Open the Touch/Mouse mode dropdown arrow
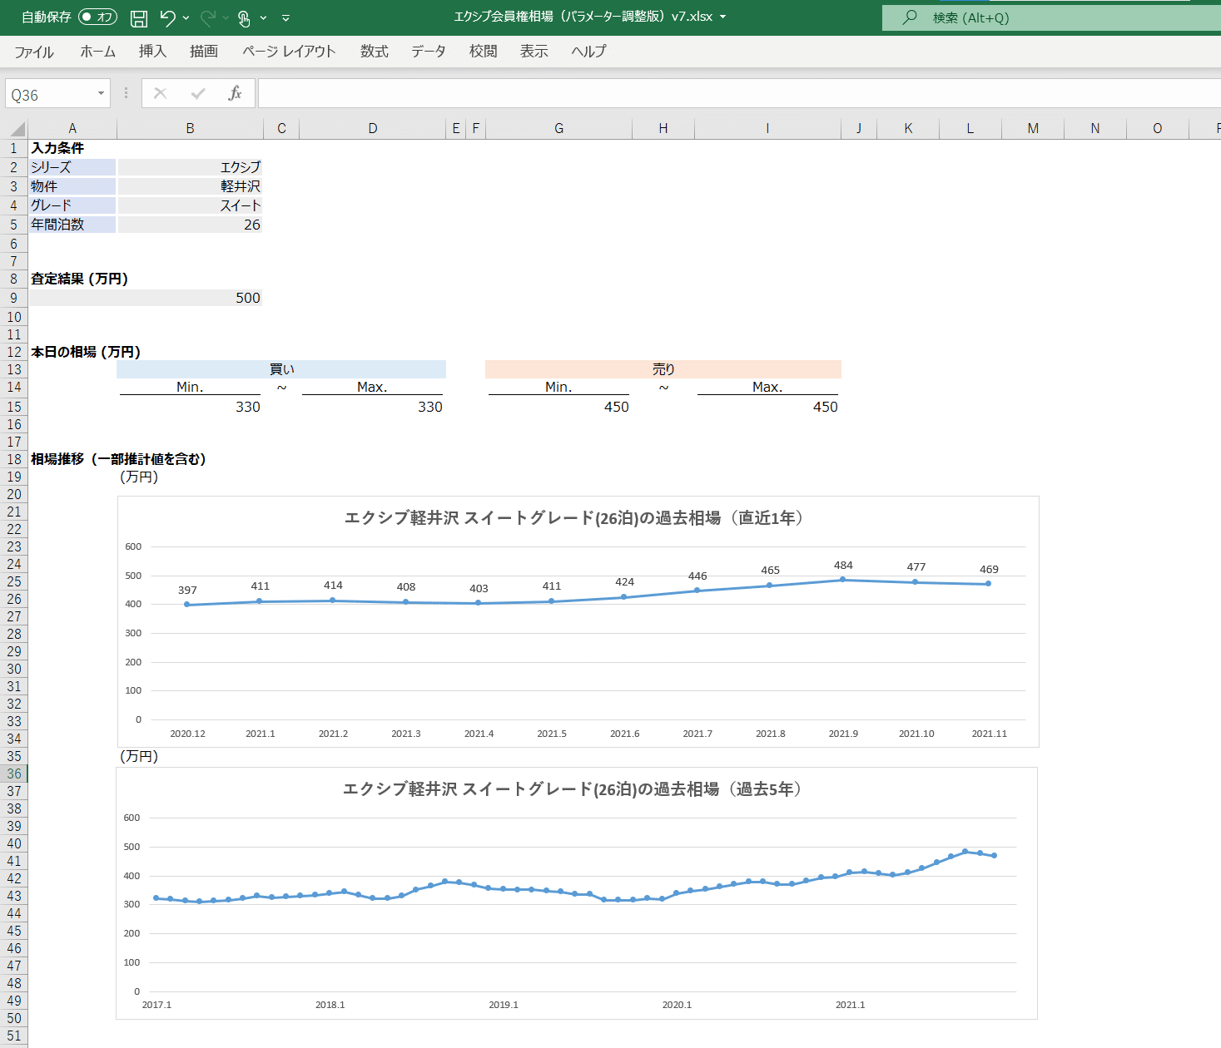This screenshot has width=1221, height=1048. coord(263,17)
